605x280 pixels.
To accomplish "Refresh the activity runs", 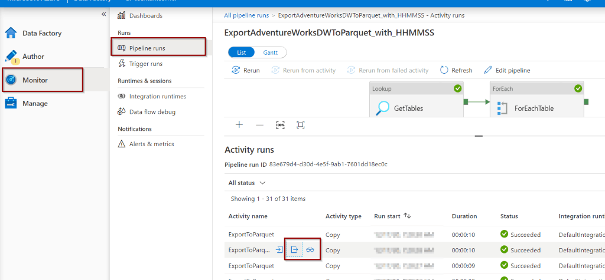I will pyautogui.click(x=456, y=71).
